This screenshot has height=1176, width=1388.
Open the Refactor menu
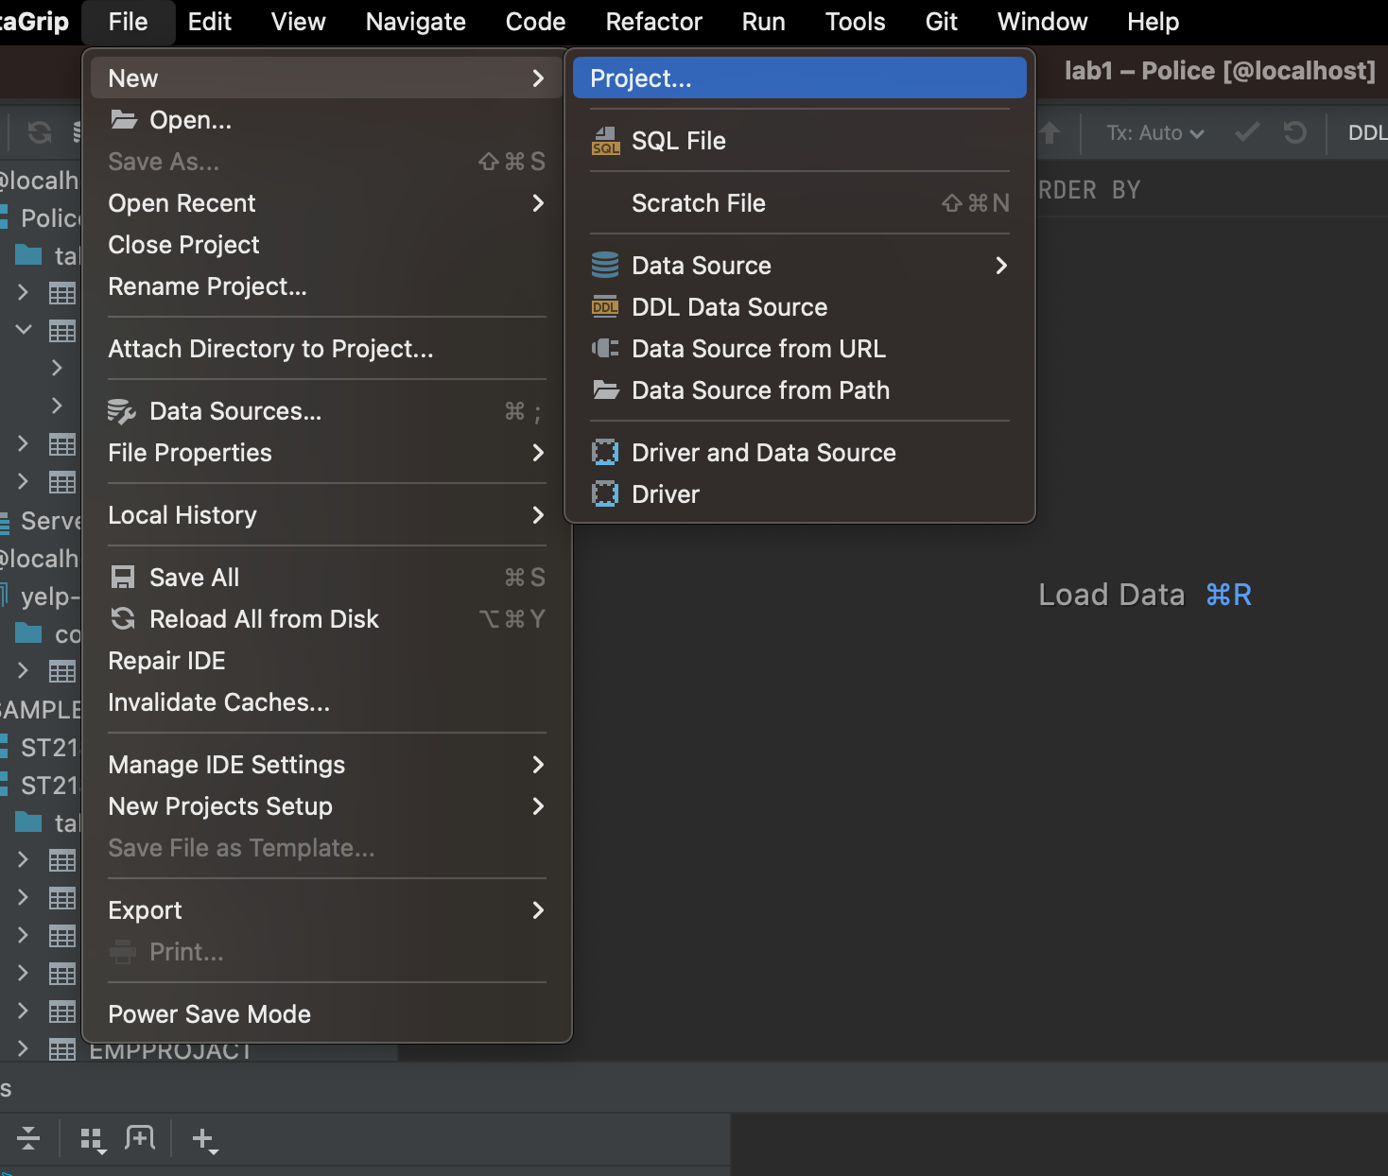click(653, 22)
